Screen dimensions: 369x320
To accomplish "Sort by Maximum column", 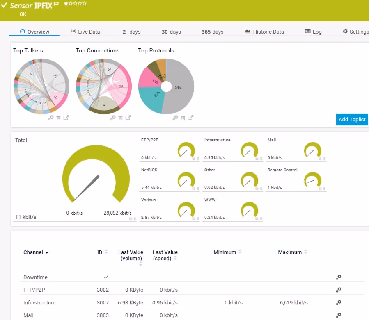I will tap(305, 252).
